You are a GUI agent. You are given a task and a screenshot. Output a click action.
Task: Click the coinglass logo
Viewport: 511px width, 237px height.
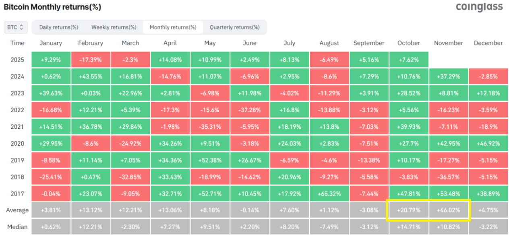point(479,7)
